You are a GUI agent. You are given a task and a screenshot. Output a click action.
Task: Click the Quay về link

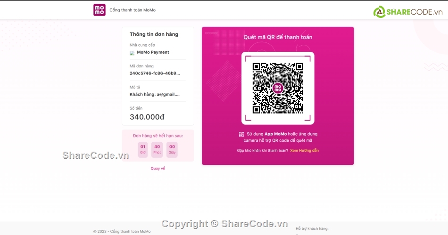click(158, 169)
